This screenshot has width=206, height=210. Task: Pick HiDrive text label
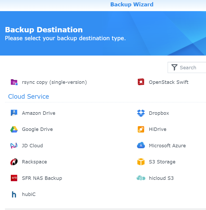pos(158,129)
